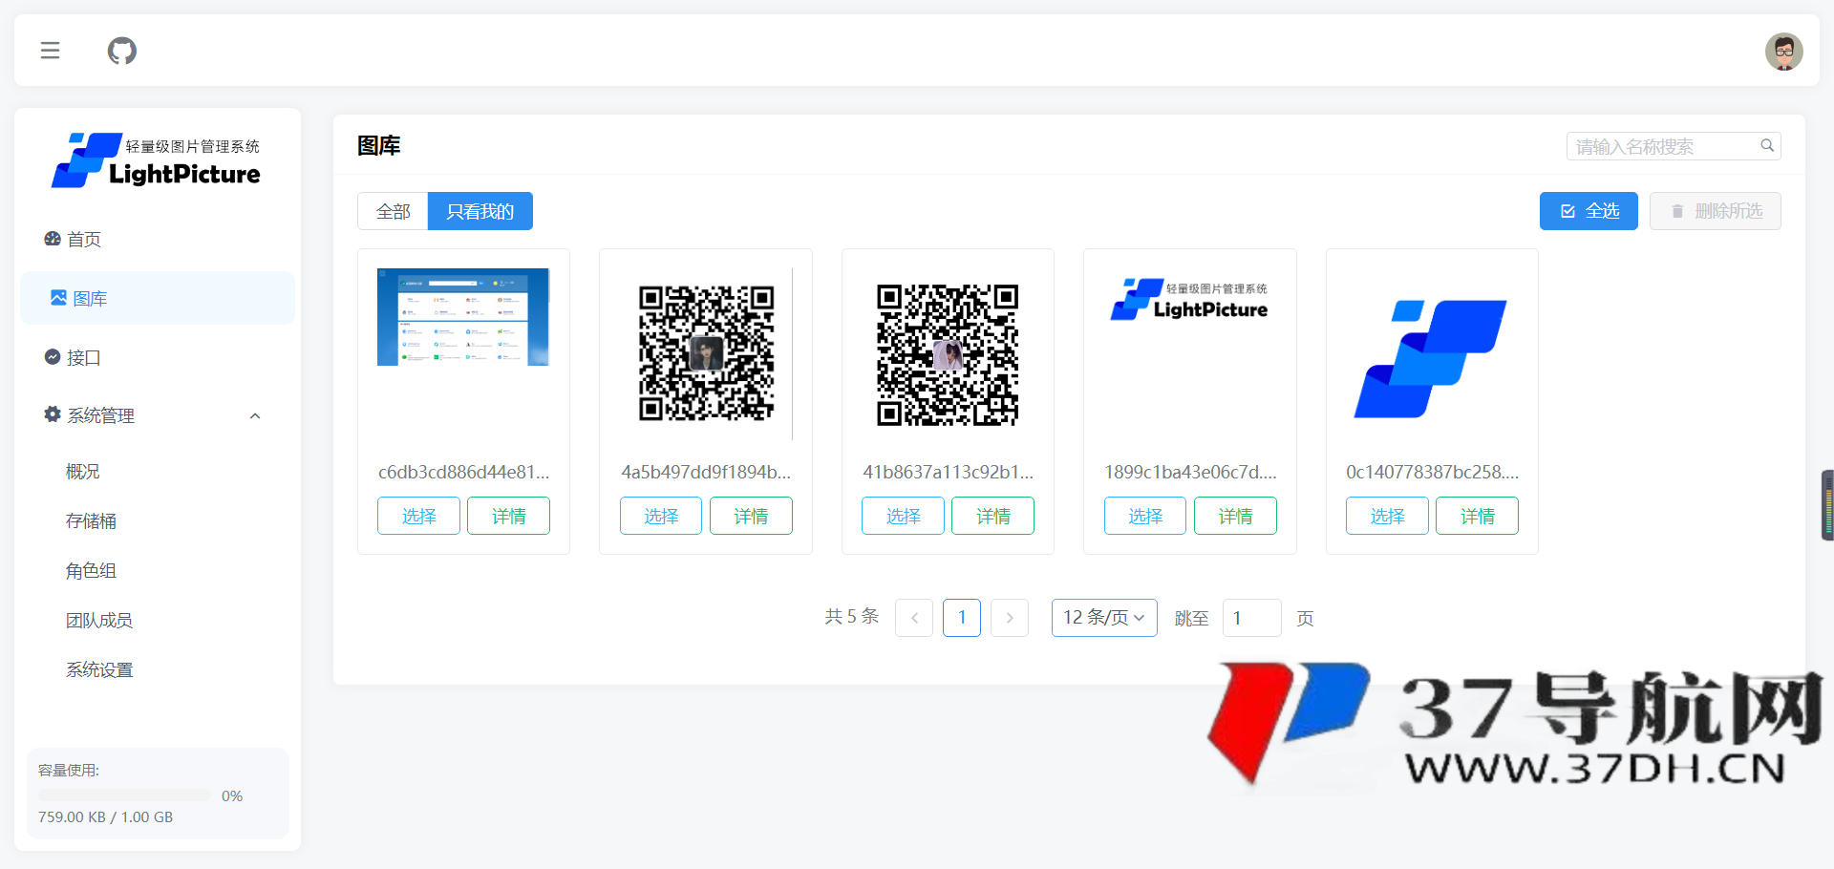The image size is (1834, 869).
Task: Click the trash icon on 删除所选 button
Action: [1677, 211]
